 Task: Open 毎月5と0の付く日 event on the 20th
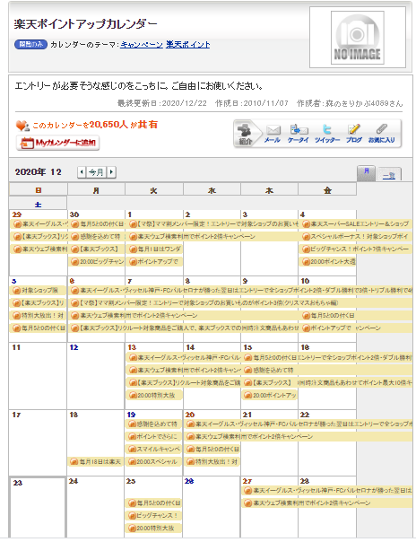click(x=212, y=449)
